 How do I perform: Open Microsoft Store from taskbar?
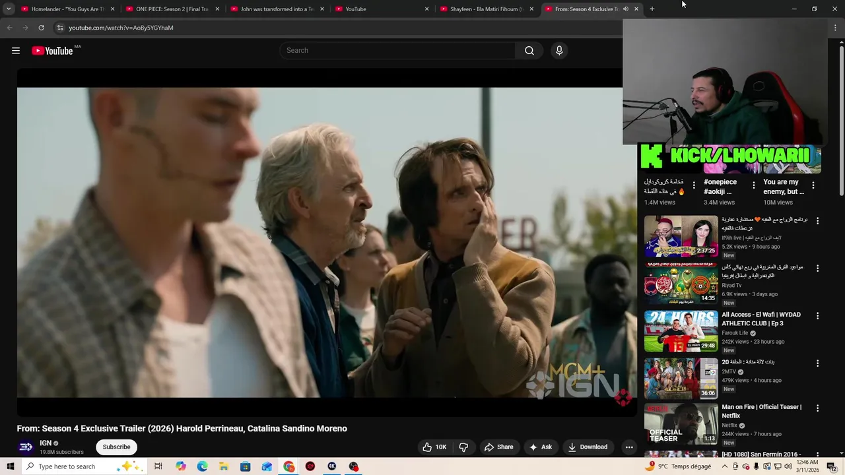coord(246,466)
